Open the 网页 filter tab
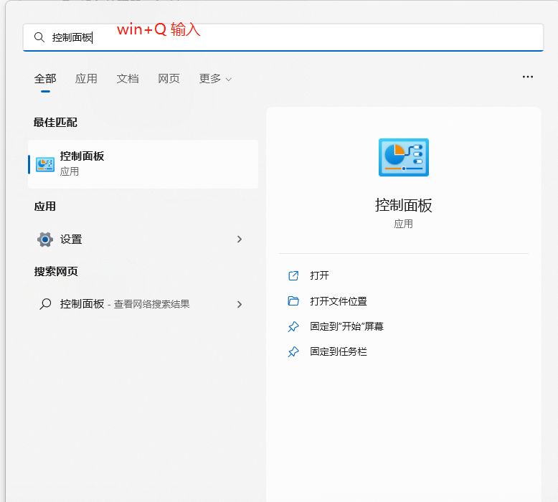Screen dimensions: 558x502 pos(169,79)
